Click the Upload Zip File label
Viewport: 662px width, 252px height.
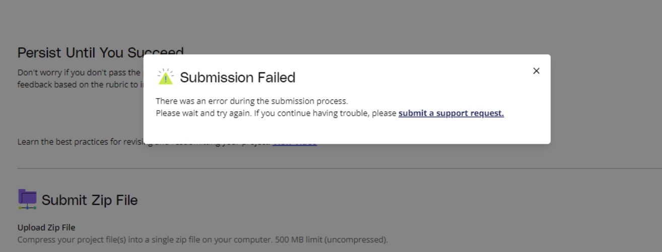tap(46, 228)
